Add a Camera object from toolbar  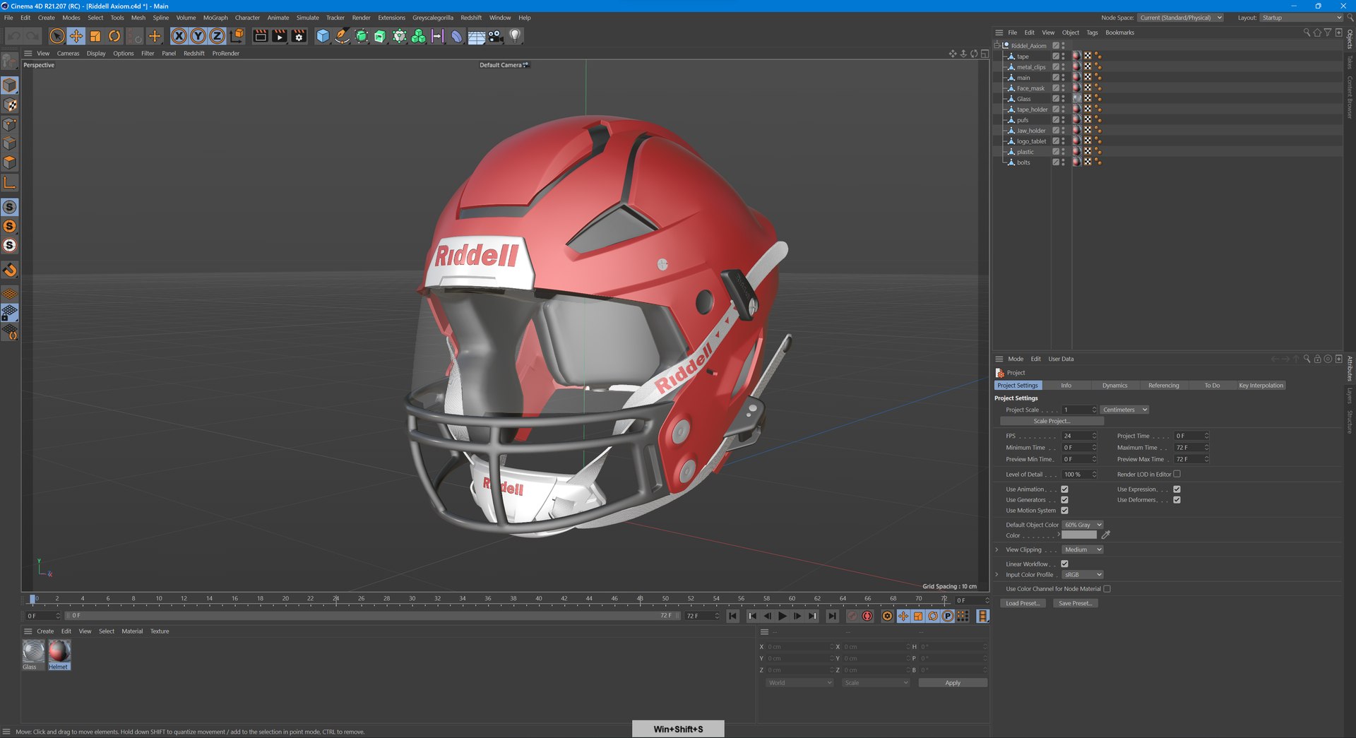tap(496, 36)
